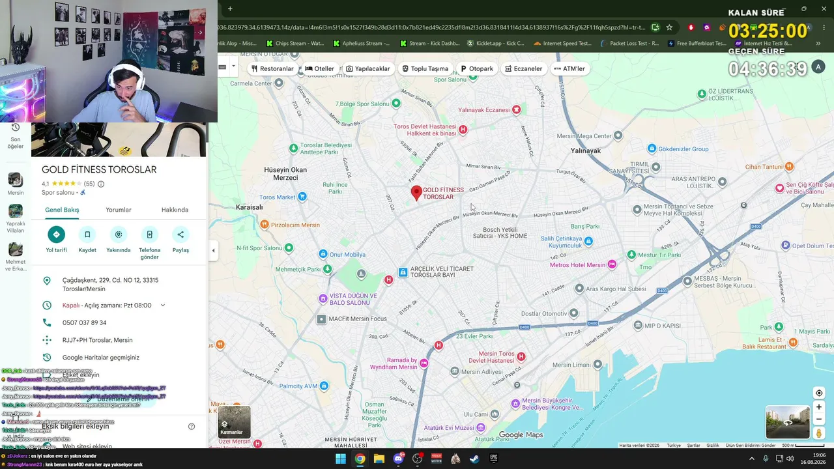Click the ARÇELİK VELİ TİCARET store marker
The height and width of the screenshot is (469, 834).
[x=403, y=272]
